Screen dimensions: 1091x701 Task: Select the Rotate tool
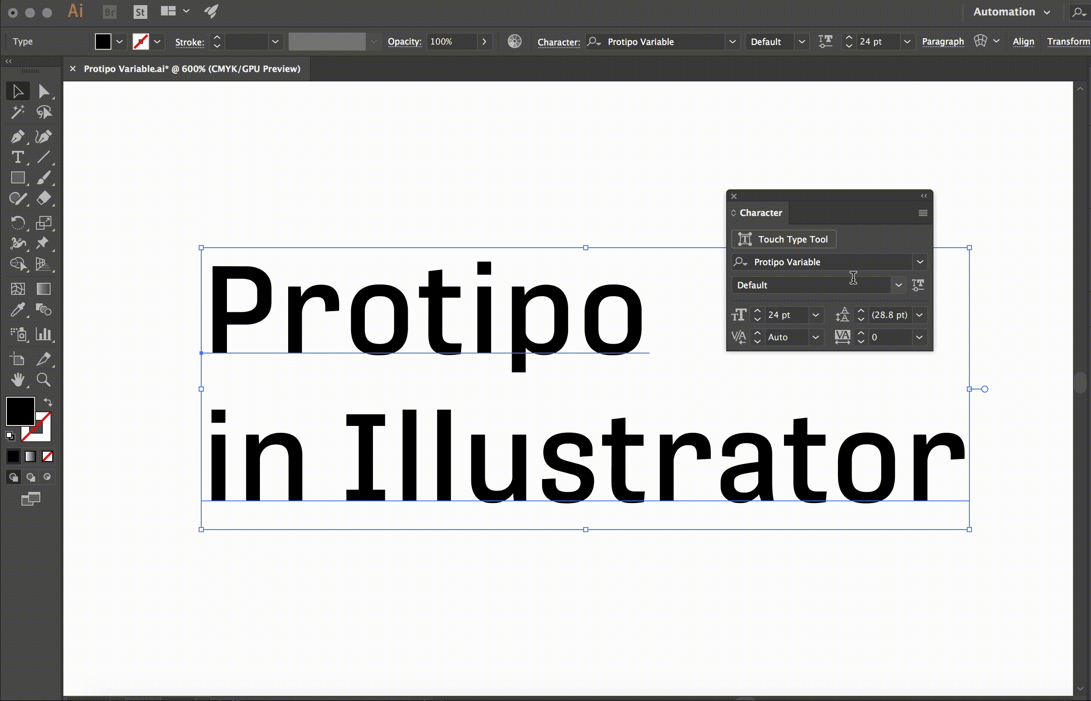click(18, 222)
